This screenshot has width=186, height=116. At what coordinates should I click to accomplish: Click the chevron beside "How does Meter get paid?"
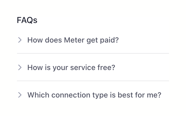(20, 40)
